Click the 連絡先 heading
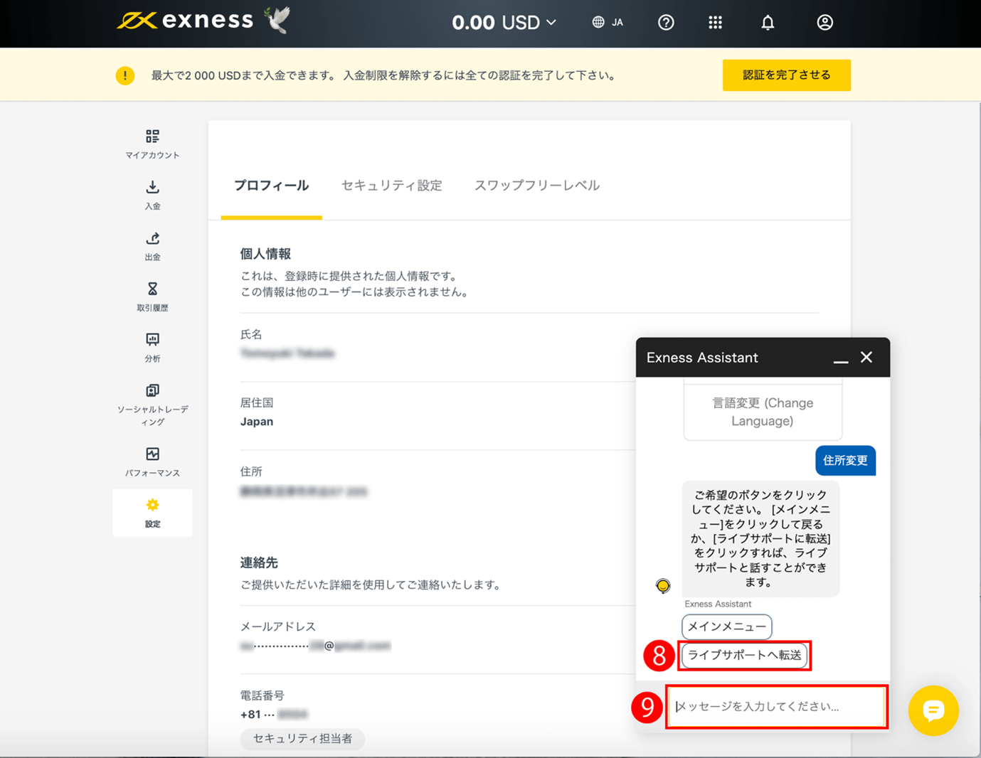The width and height of the screenshot is (981, 758). [259, 562]
